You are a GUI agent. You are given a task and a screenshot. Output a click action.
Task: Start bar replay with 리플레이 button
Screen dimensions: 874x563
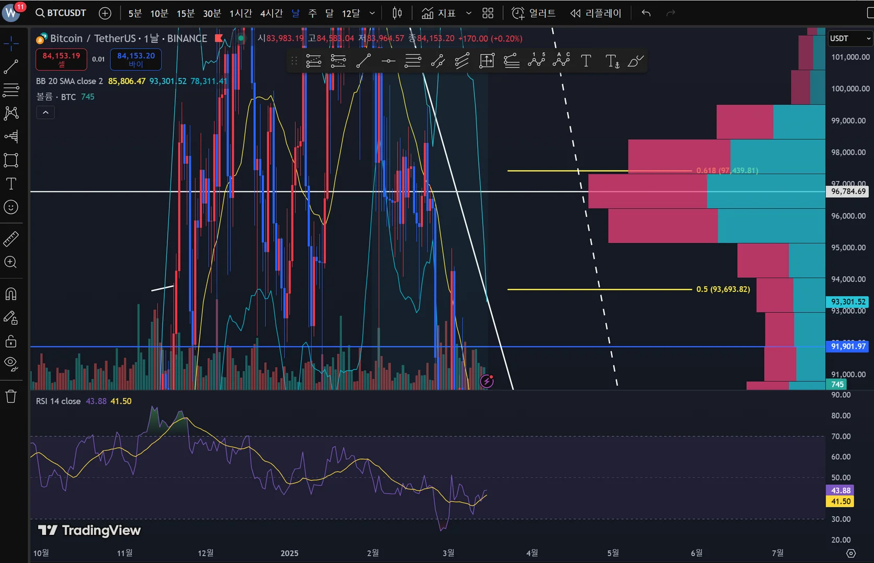[596, 13]
